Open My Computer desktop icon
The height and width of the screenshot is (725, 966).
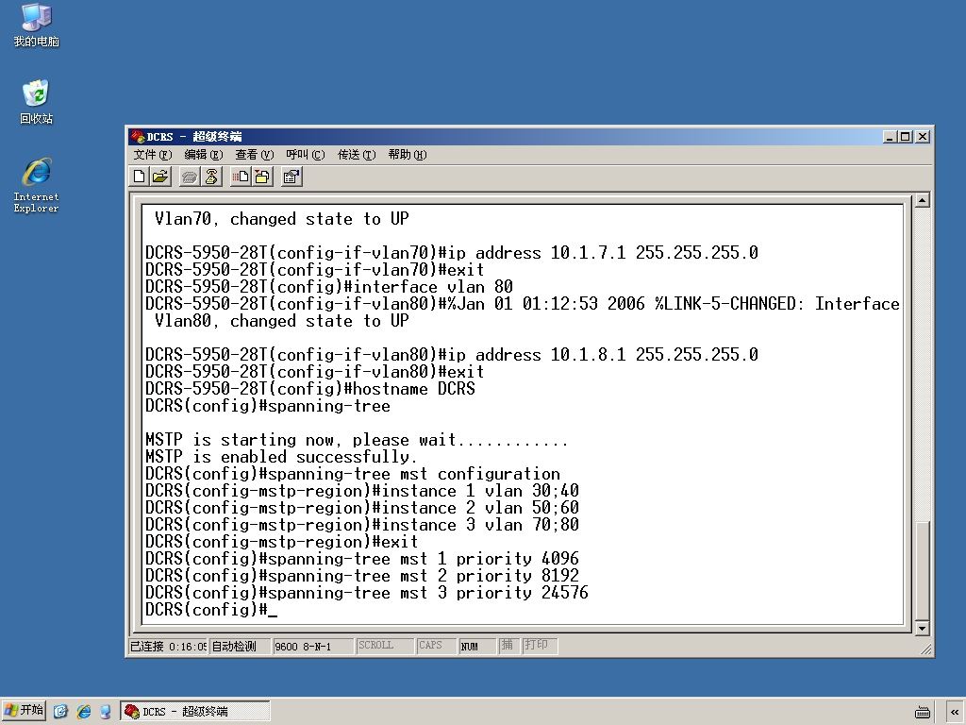[37, 25]
